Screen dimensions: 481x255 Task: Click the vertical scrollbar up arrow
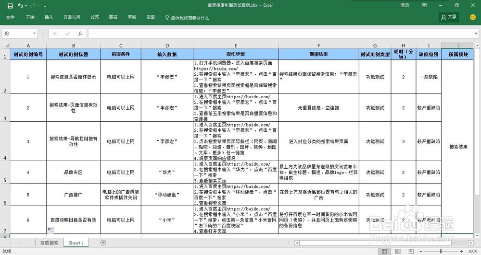point(477,46)
